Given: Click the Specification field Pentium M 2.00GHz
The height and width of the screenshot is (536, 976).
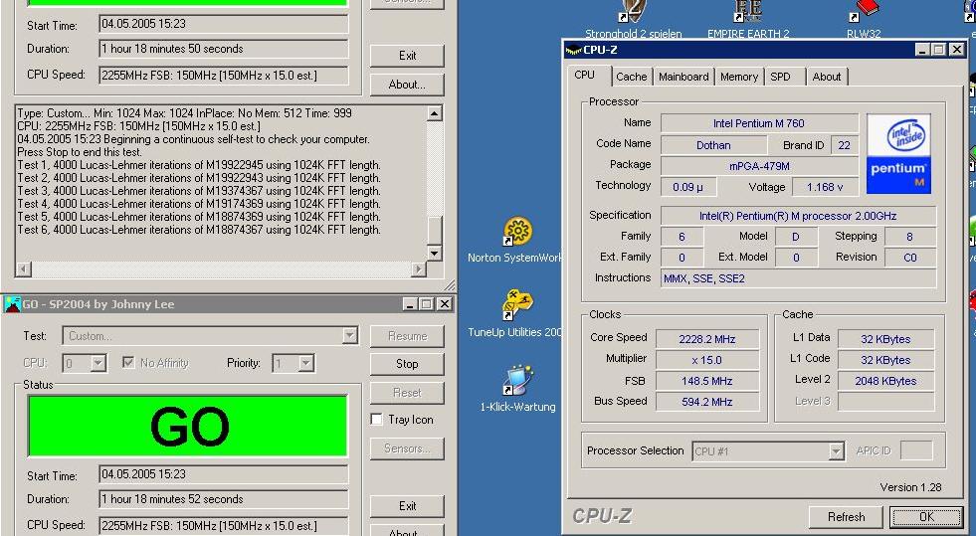Looking at the screenshot, I should 798,216.
